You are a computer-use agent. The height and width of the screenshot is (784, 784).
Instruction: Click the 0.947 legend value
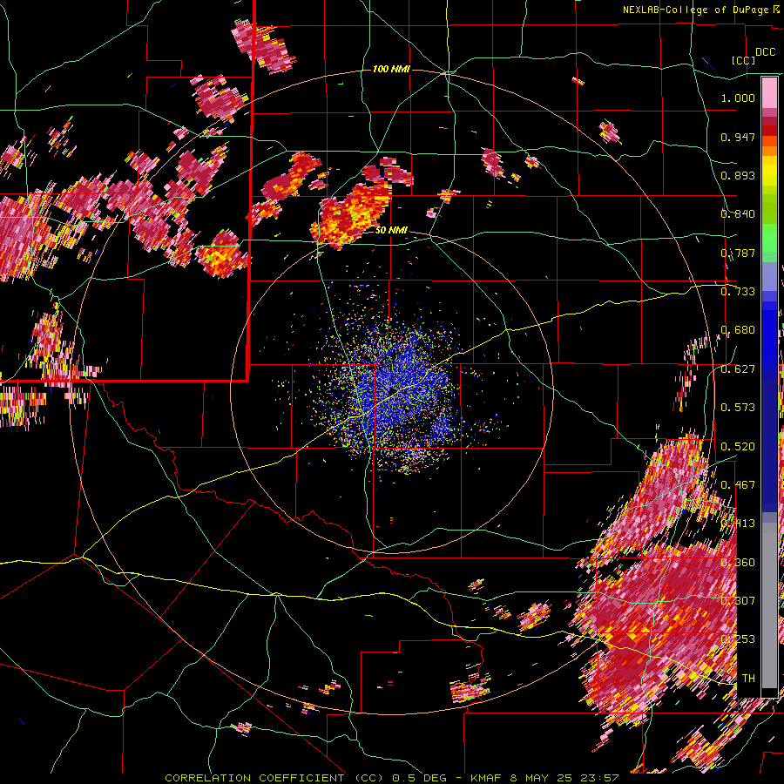coord(738,137)
